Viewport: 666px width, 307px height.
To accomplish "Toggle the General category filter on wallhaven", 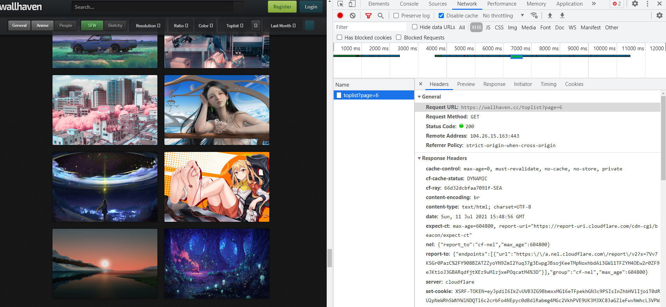I will 19,25.
